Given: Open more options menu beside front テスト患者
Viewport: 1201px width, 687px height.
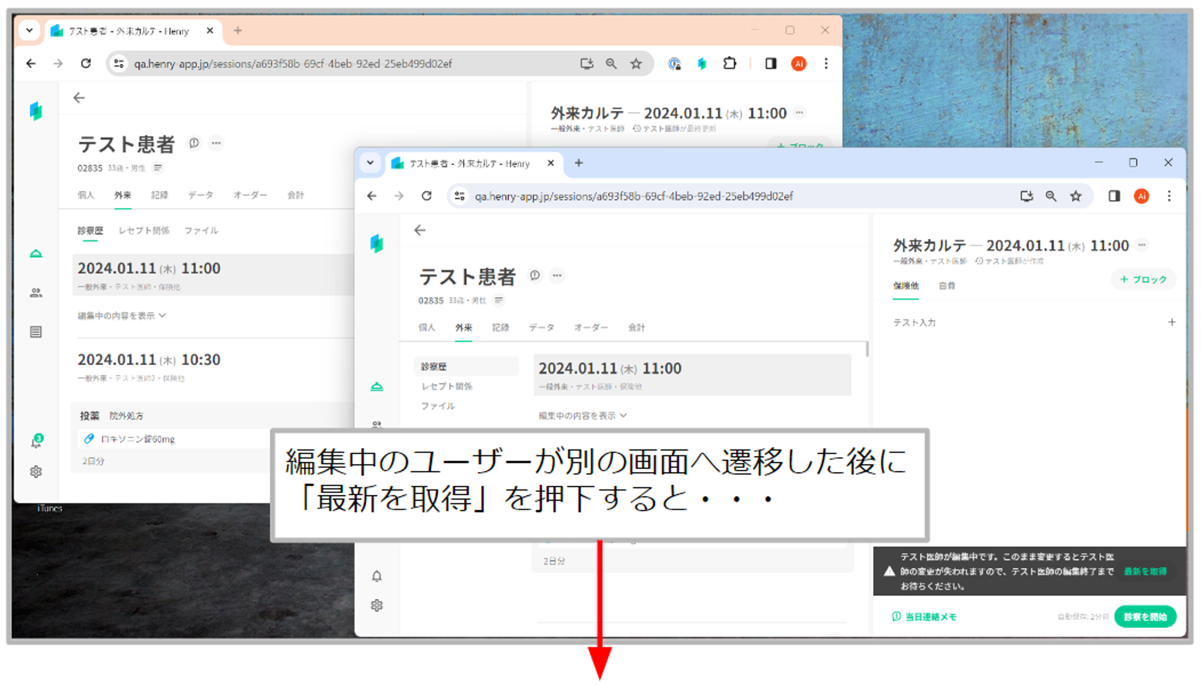Looking at the screenshot, I should click(557, 276).
